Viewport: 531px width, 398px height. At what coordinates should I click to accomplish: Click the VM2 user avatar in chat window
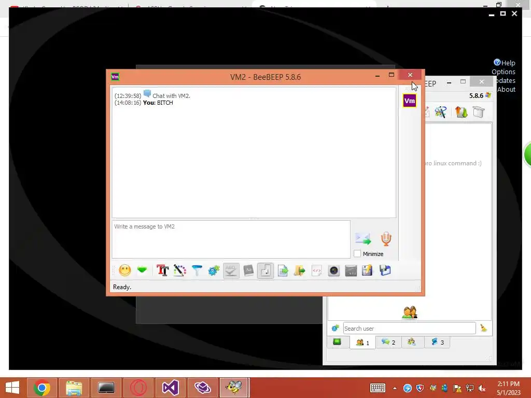(x=410, y=101)
